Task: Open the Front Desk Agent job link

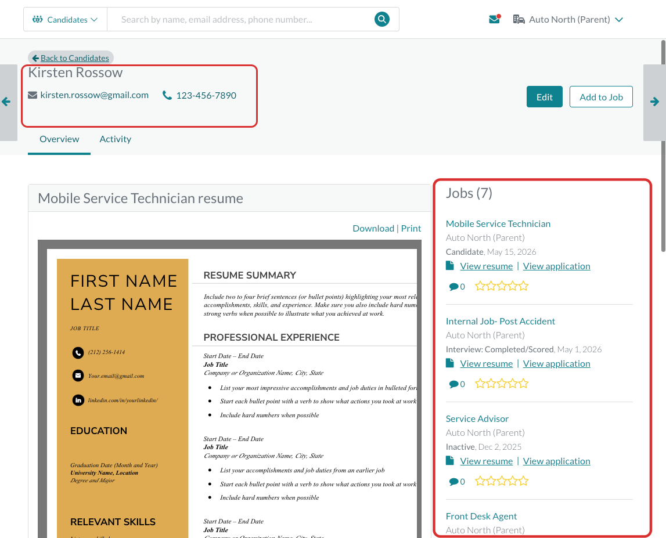Action: [481, 517]
